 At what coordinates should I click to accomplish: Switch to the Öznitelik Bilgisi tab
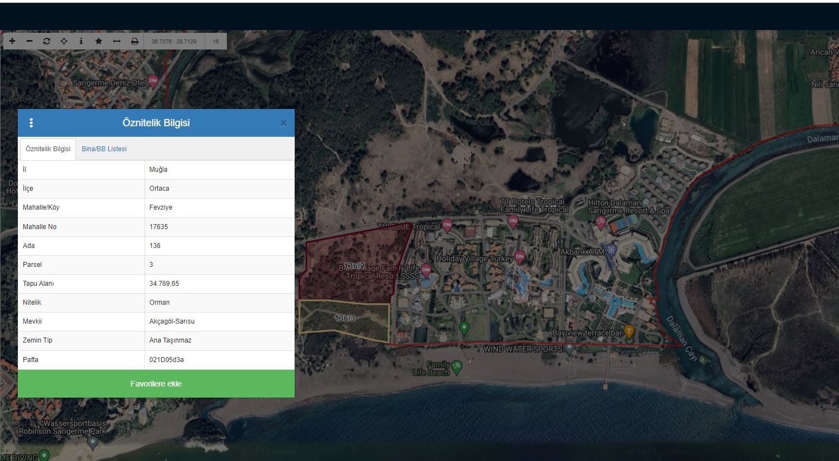point(48,149)
